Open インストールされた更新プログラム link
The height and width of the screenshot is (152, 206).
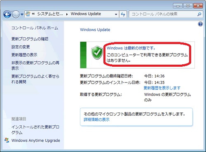point(35,130)
